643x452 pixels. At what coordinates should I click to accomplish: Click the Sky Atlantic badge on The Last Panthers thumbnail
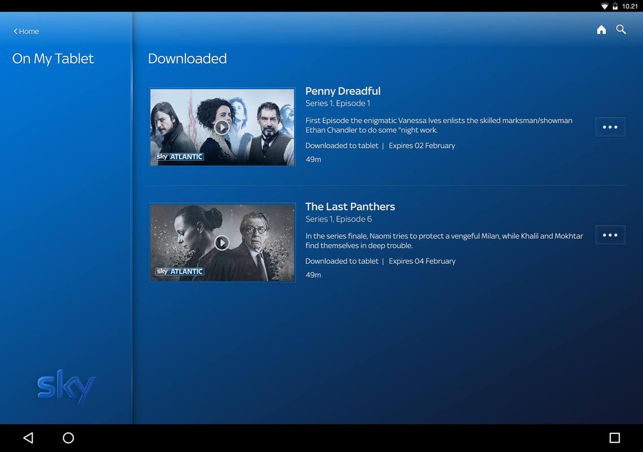pos(179,272)
